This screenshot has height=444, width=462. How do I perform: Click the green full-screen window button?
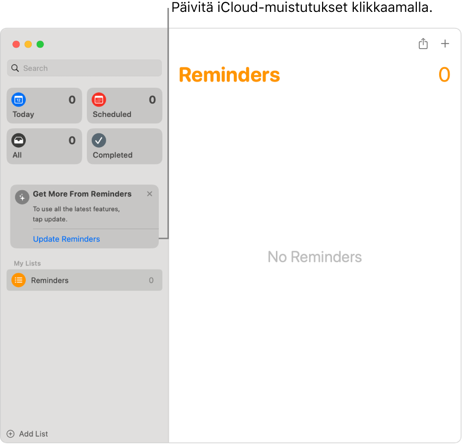tap(40, 44)
